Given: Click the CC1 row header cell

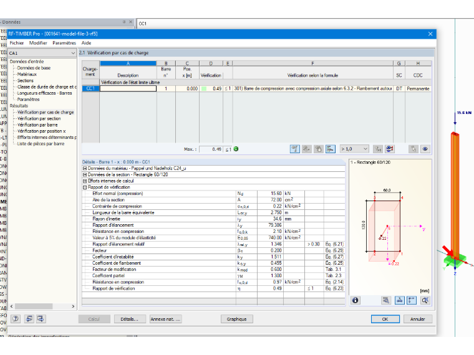Looking at the screenshot, I should point(90,88).
